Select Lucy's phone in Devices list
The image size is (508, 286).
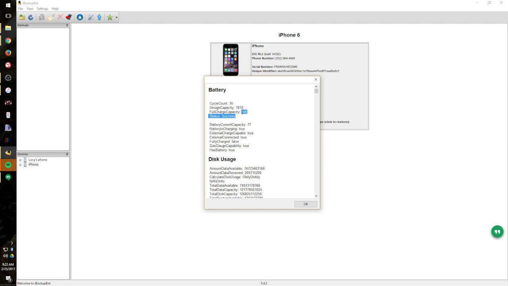(38, 160)
